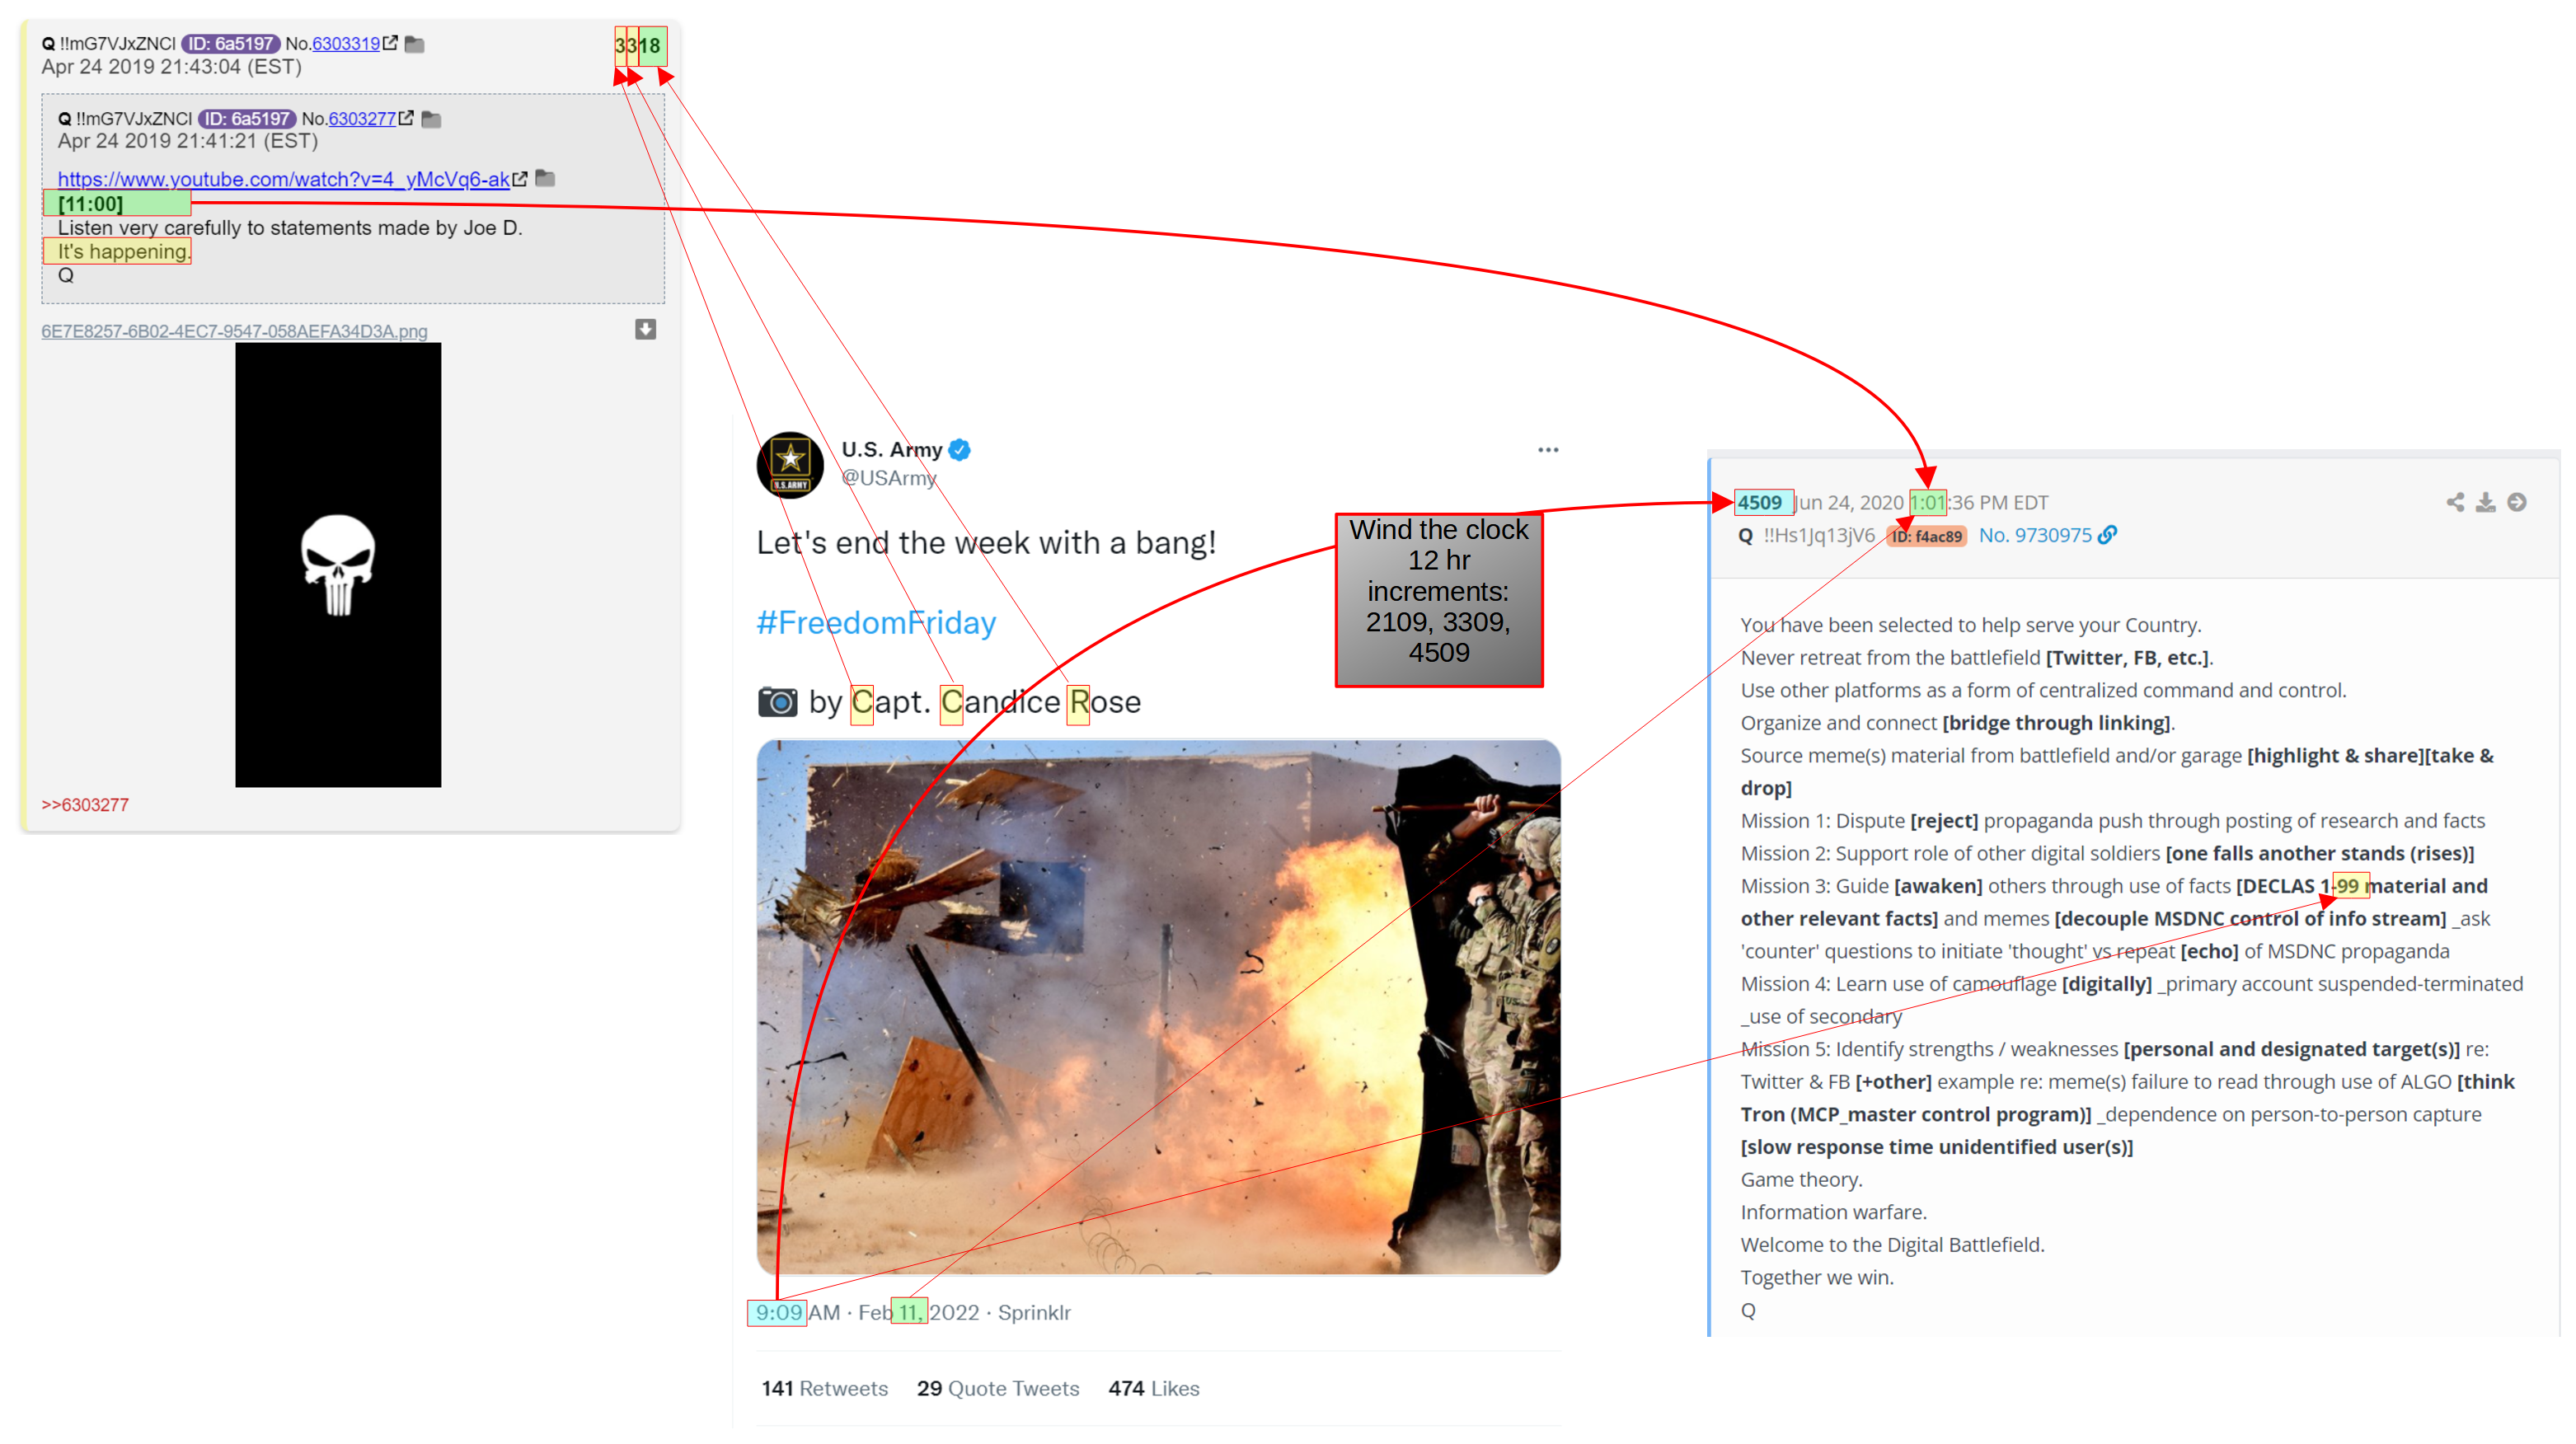Screen dimensions: 2576x1444
Task: Click ID: 6a5197 badge in quoted post
Action: [247, 119]
